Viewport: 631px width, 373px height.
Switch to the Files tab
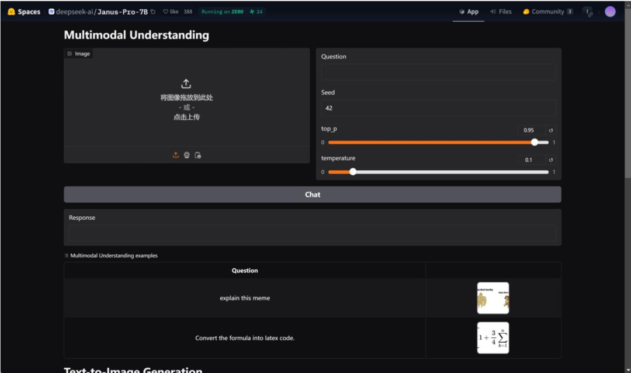point(501,11)
